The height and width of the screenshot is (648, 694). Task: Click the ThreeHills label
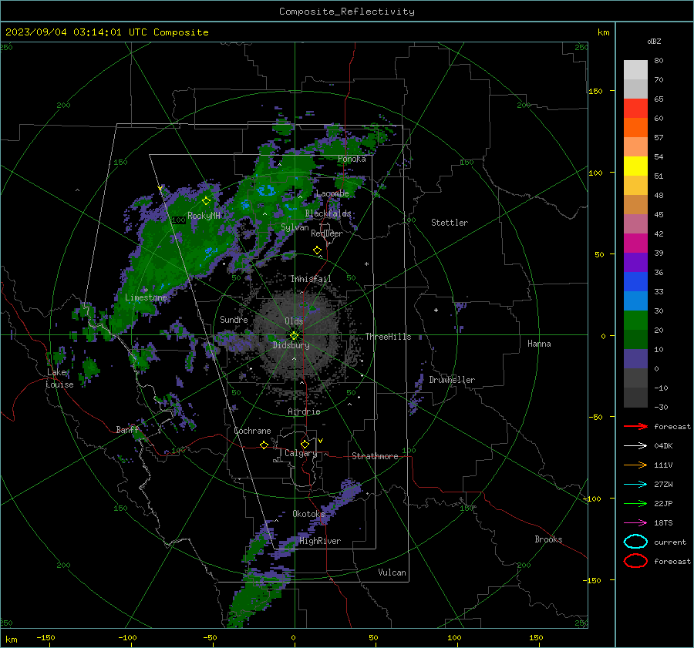pos(388,337)
